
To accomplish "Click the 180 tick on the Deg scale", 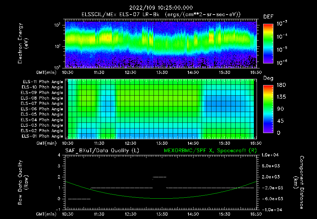I will (x=281, y=85).
